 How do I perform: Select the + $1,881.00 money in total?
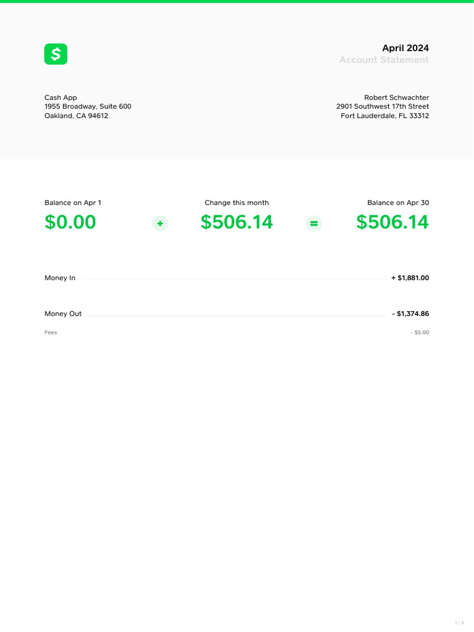(410, 278)
